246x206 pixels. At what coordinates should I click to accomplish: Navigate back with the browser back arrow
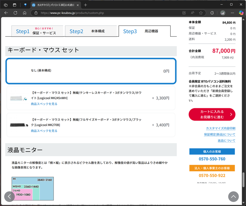6,13
